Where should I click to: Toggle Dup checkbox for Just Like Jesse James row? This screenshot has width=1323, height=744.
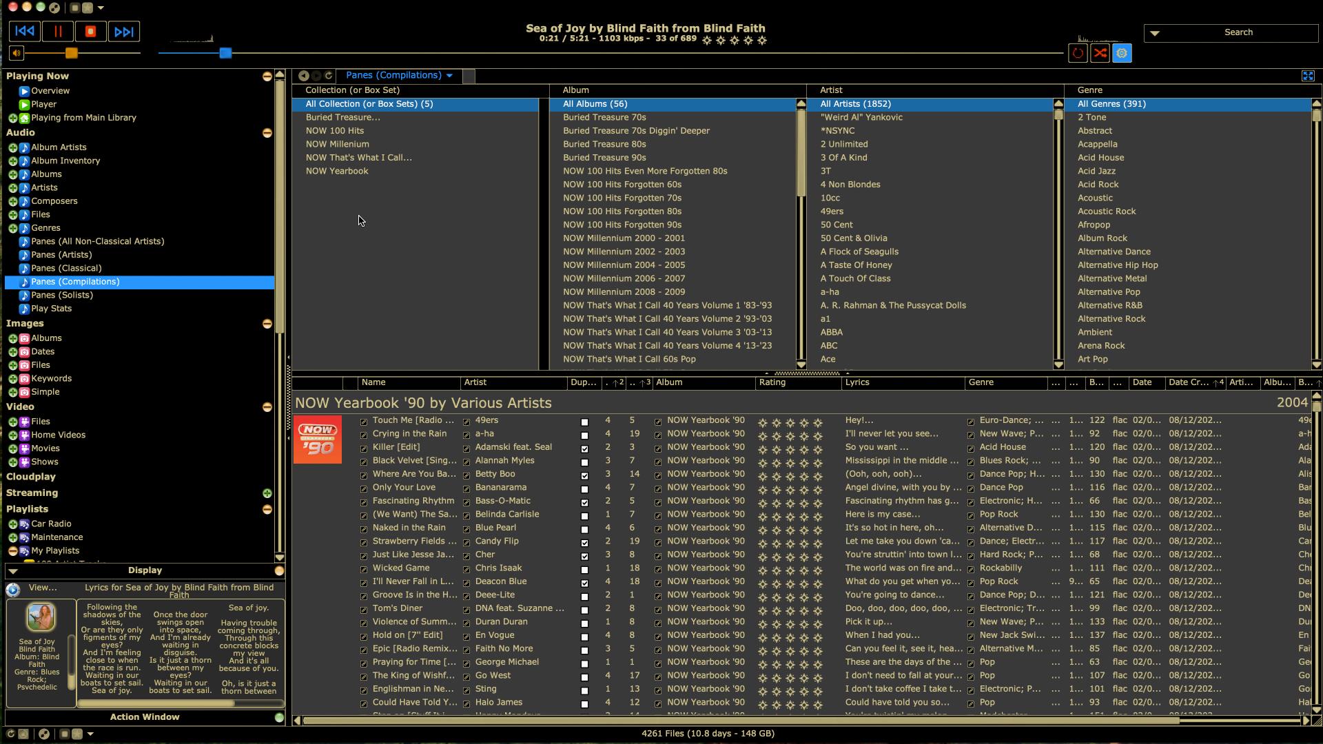pyautogui.click(x=584, y=557)
